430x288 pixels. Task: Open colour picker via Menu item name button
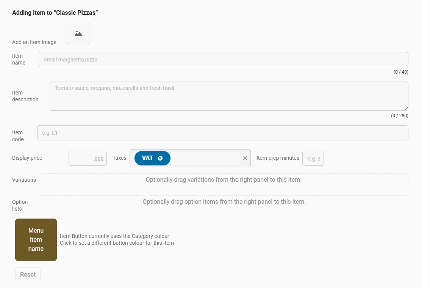[x=36, y=240]
